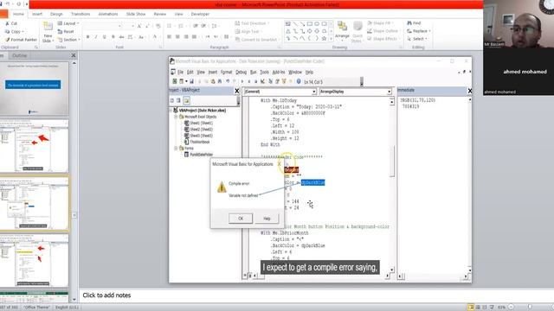554x311 pixels.
Task: Click the Cut icon in Clipboard group
Action: pos(8,23)
